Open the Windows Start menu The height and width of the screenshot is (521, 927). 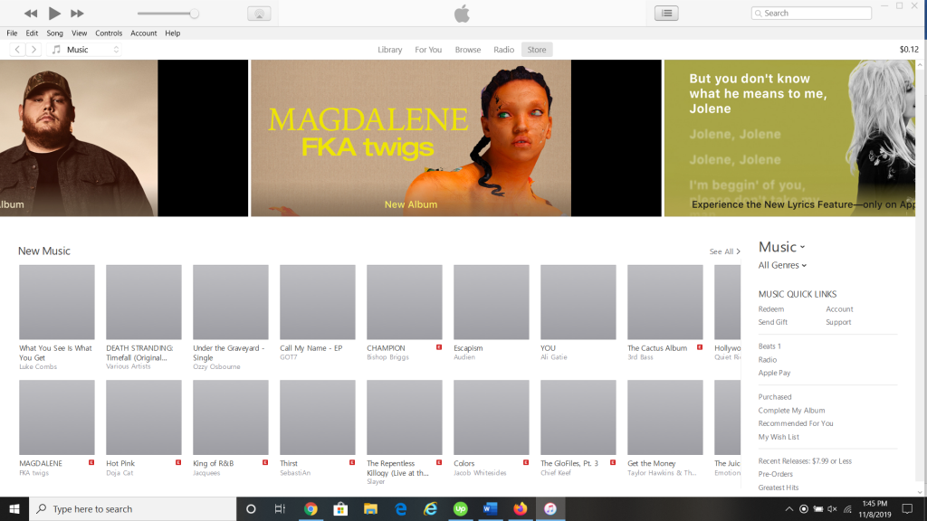[14, 508]
